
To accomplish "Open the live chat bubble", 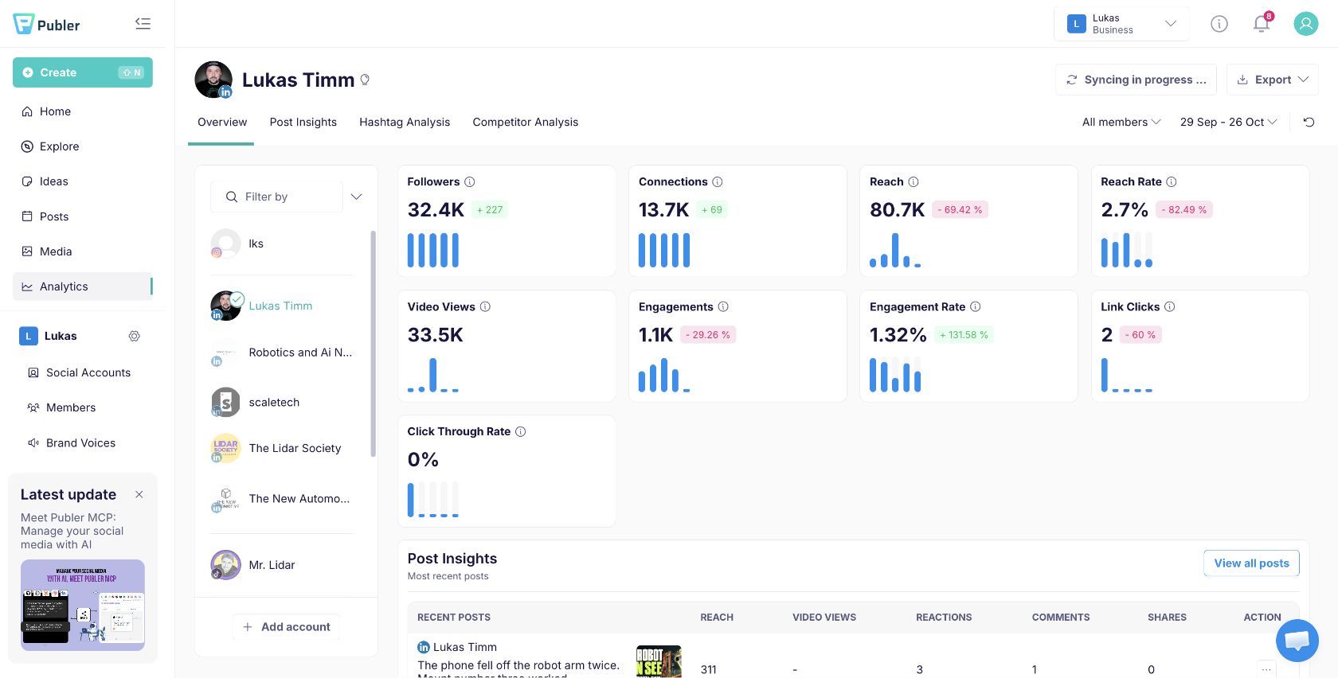I will (1297, 641).
